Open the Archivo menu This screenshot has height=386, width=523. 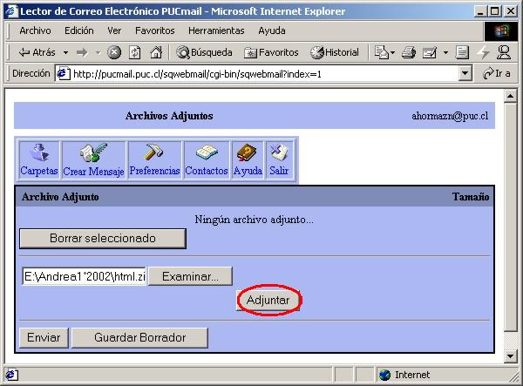pyautogui.click(x=35, y=30)
